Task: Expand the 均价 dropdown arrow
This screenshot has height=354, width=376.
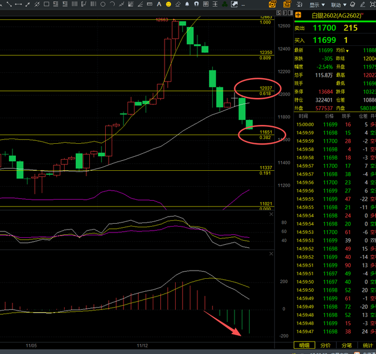Action: pos(347,51)
